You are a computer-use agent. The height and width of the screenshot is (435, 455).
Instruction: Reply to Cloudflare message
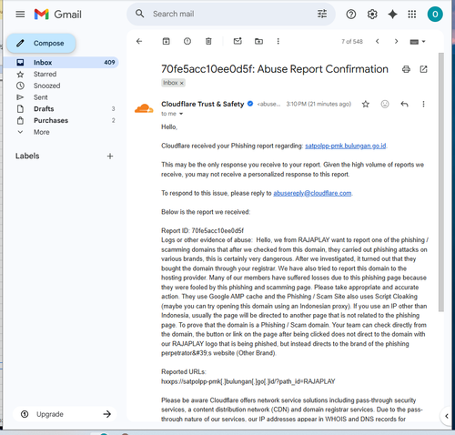pyautogui.click(x=404, y=104)
